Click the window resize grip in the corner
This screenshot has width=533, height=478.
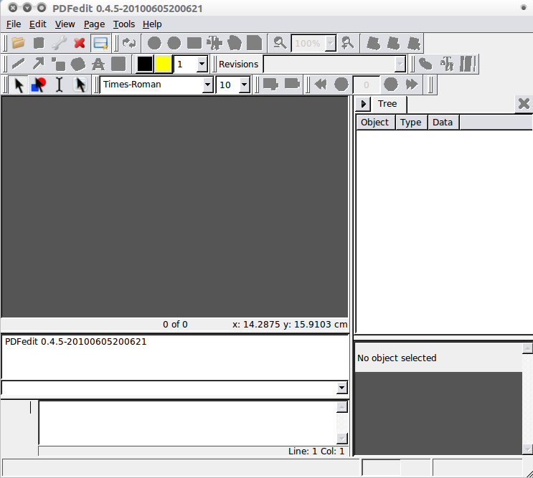coord(528,473)
